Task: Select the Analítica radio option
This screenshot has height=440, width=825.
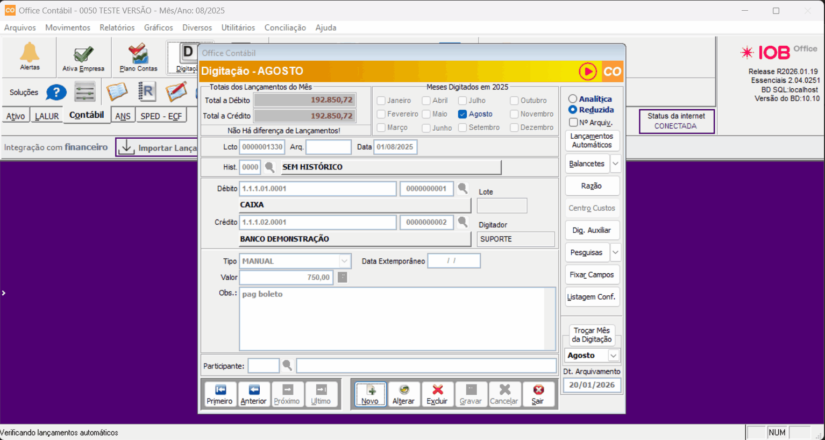Action: [573, 99]
